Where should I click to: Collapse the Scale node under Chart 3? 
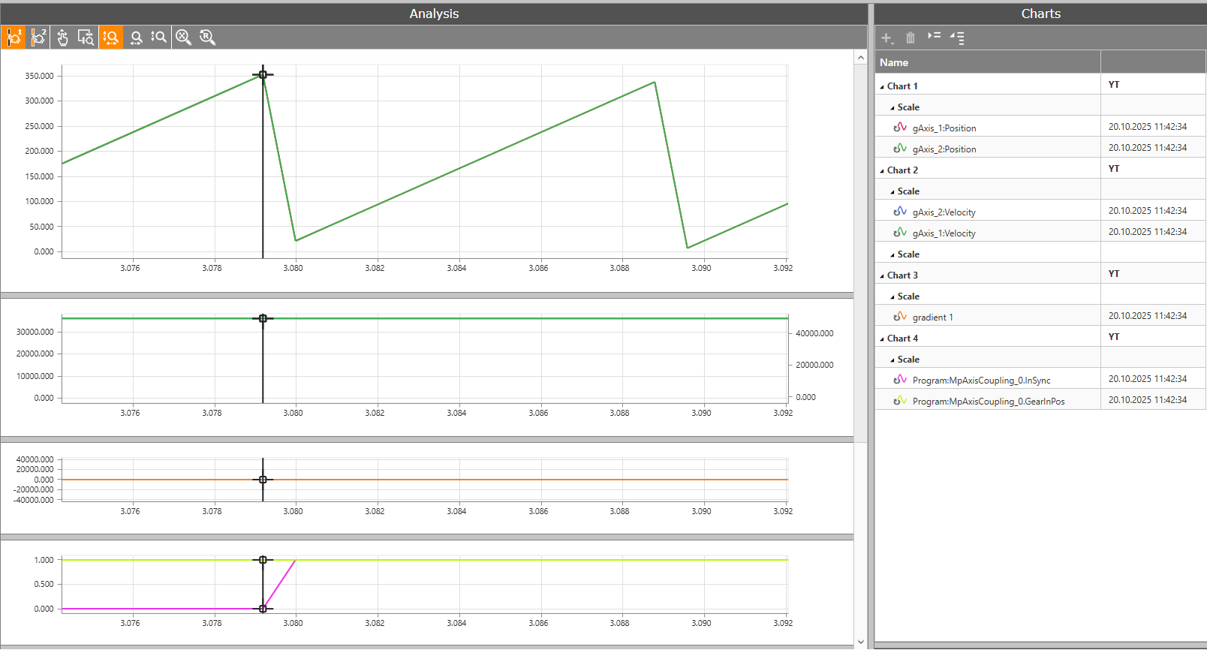pos(892,297)
